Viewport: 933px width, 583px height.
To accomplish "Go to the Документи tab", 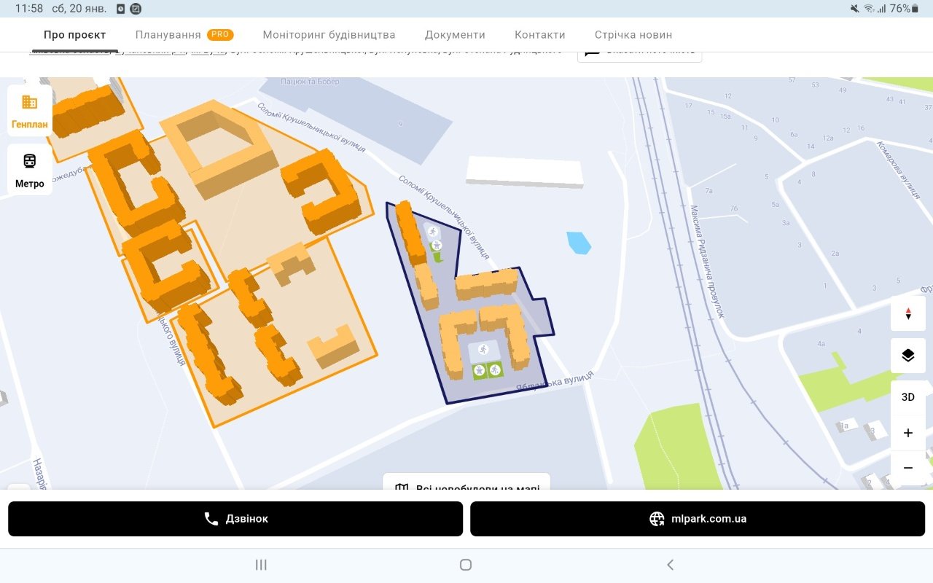I will pyautogui.click(x=455, y=35).
